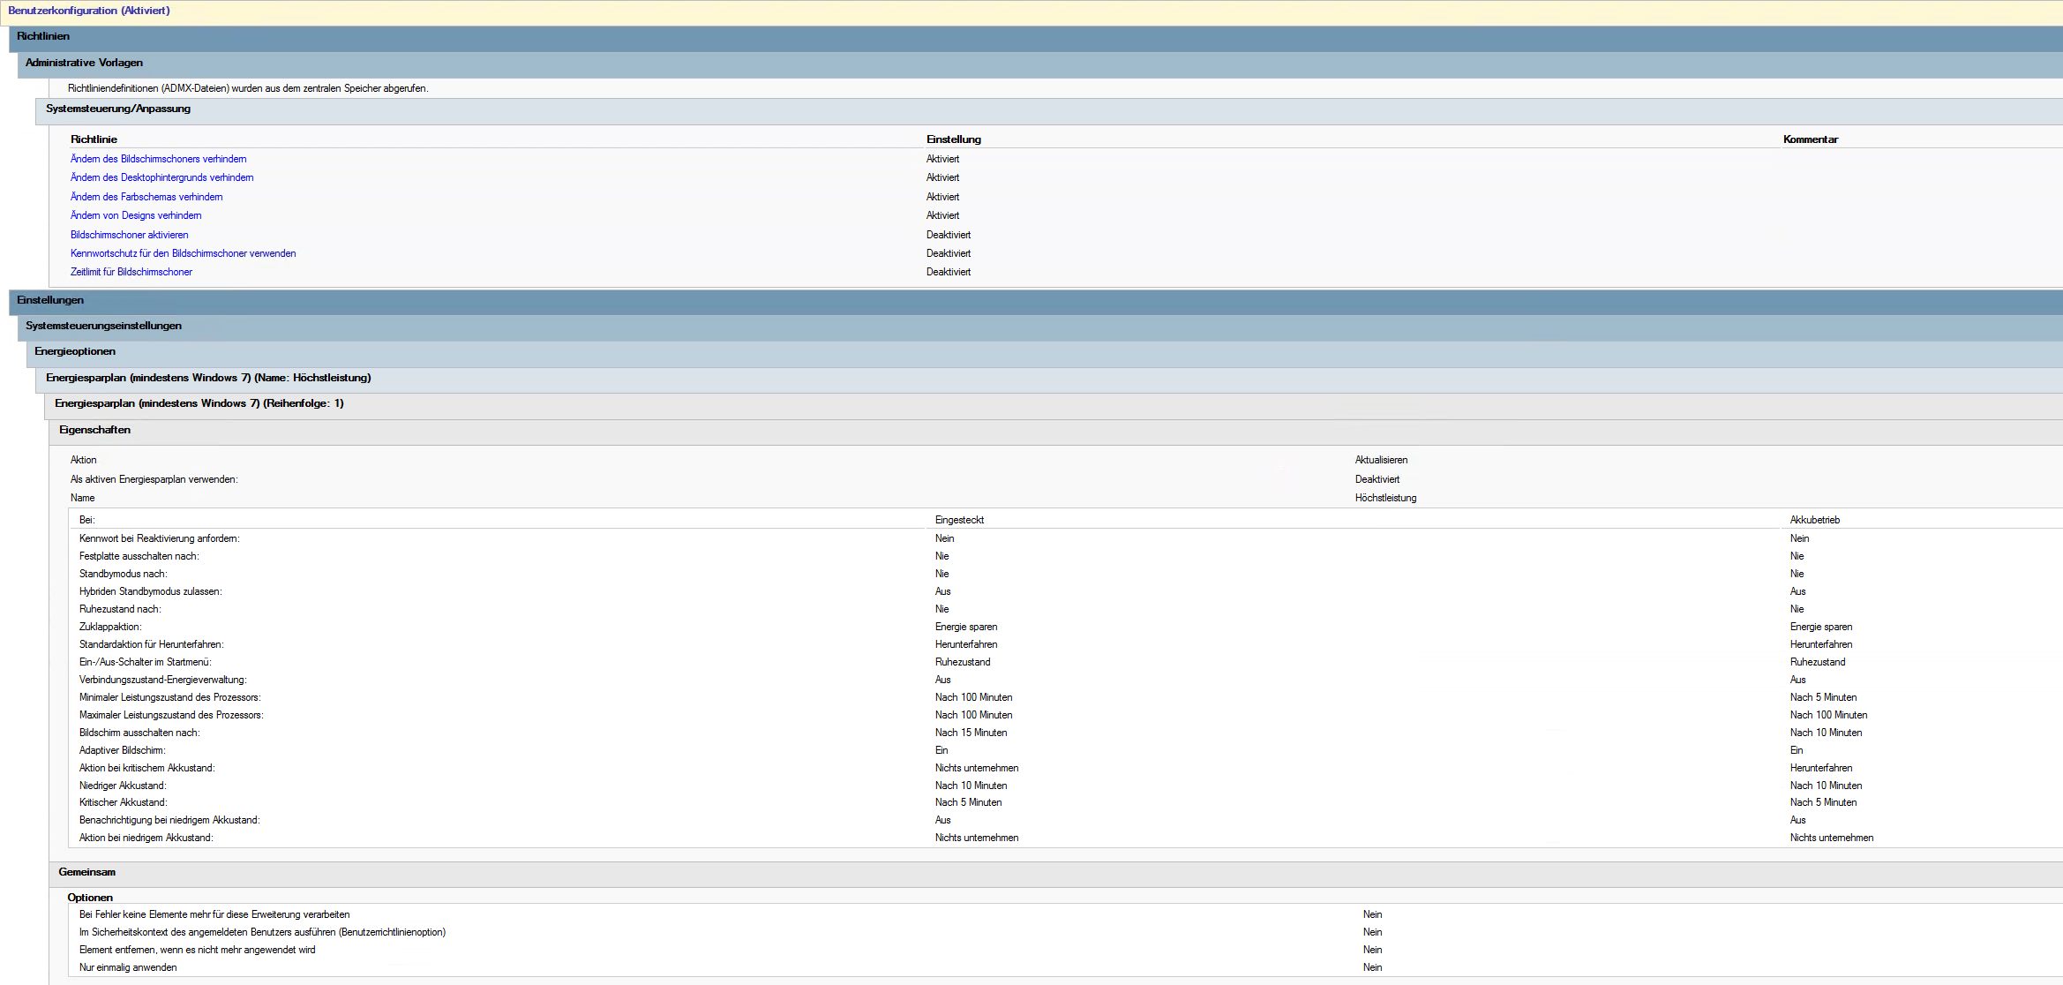Open 'Ändern des Desktophintergrunds verhindern' policy link

click(x=162, y=177)
